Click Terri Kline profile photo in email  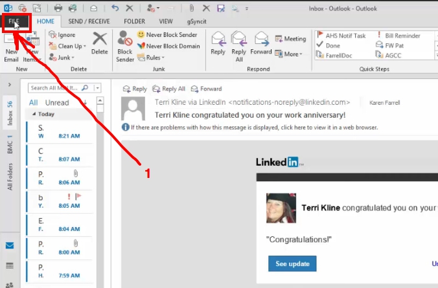click(x=281, y=208)
